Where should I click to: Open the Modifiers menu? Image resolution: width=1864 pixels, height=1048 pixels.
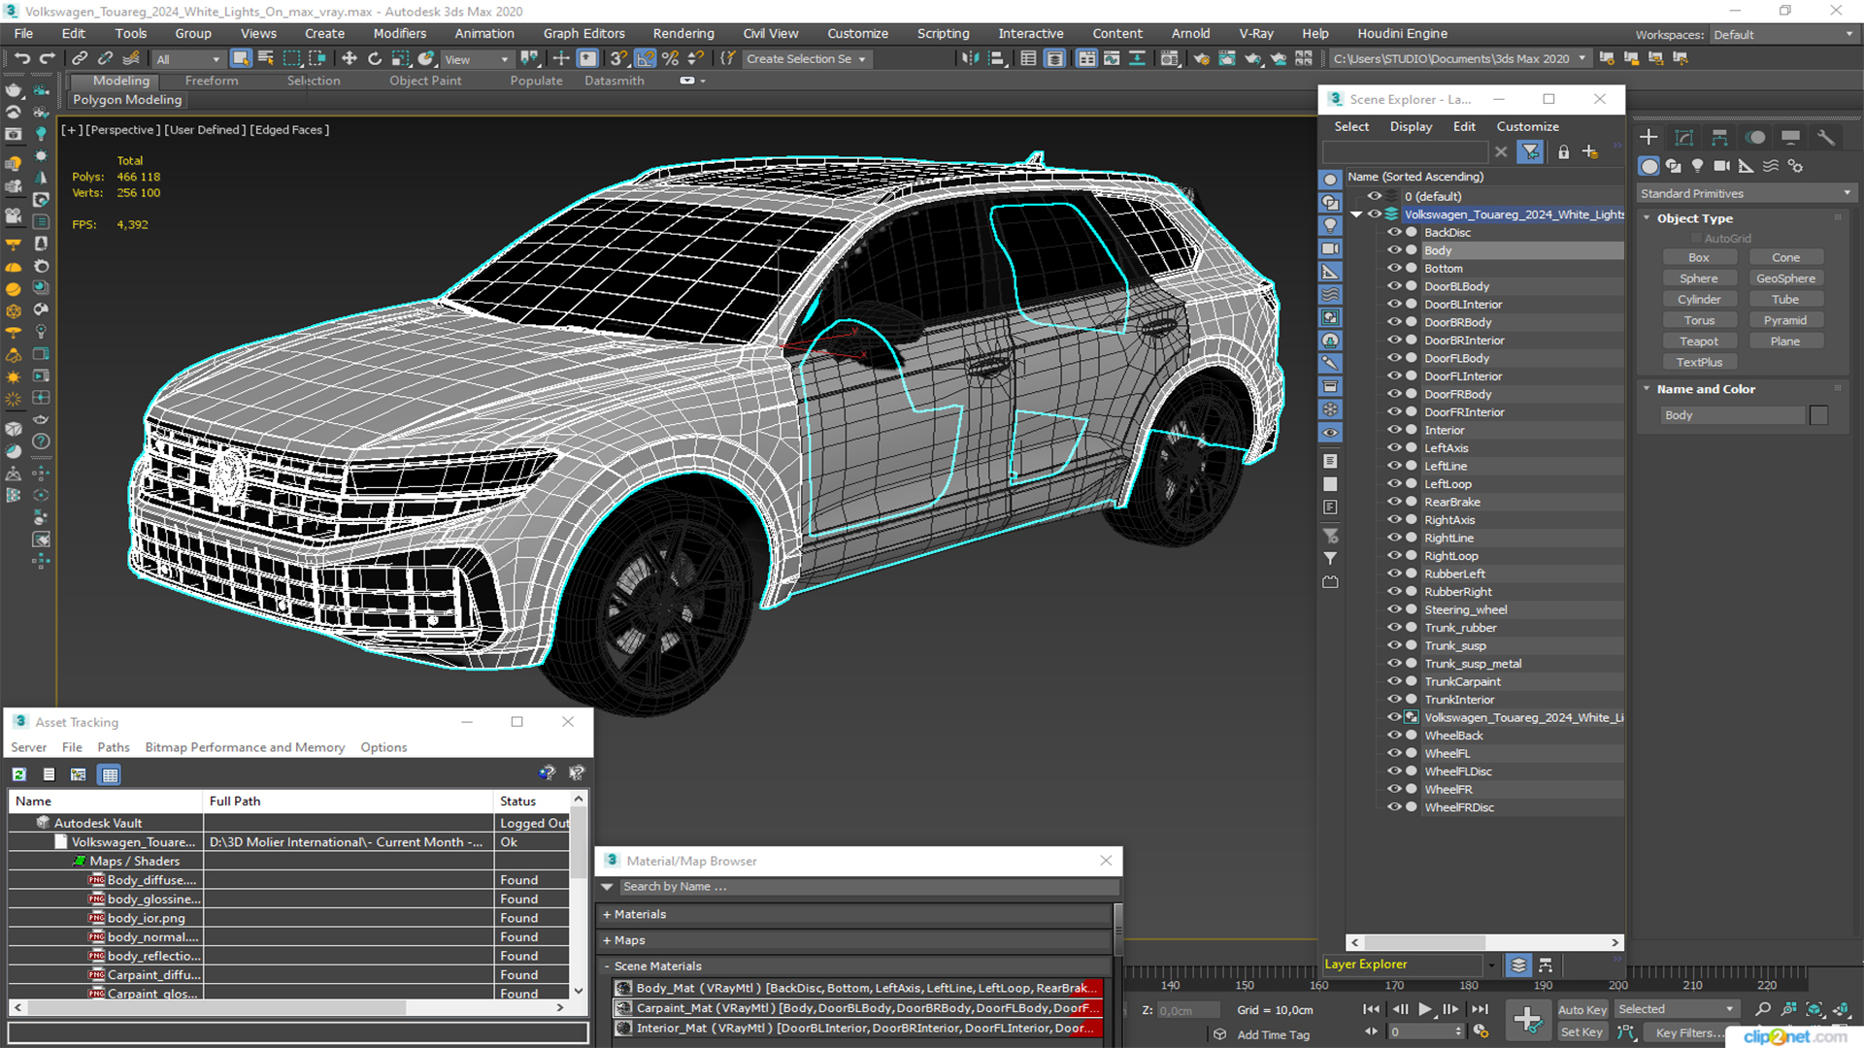pyautogui.click(x=399, y=32)
